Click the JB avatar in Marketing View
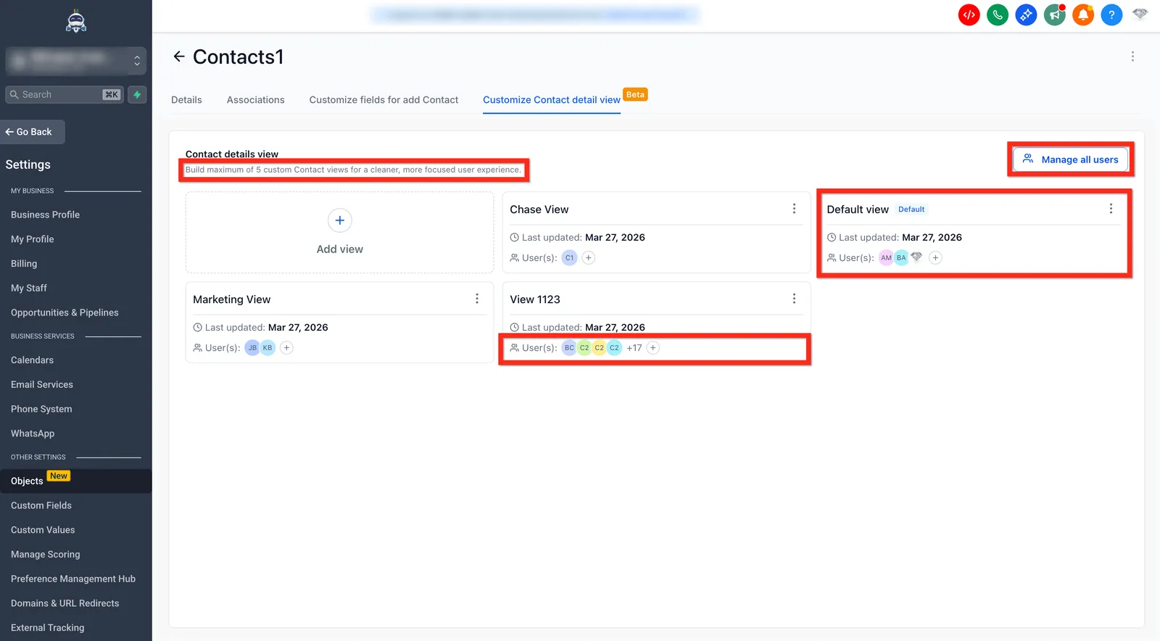This screenshot has width=1160, height=641. (252, 347)
